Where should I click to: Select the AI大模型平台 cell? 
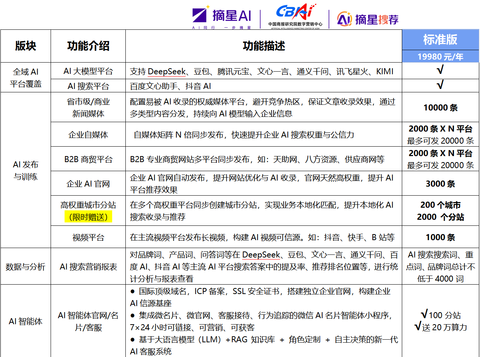[x=88, y=71]
